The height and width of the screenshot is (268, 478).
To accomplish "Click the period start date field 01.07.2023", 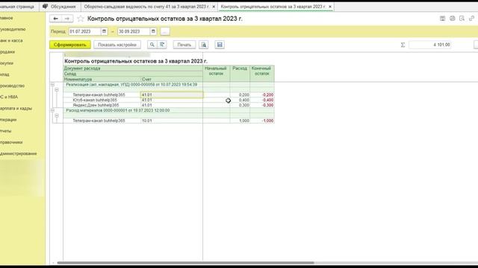I will point(84,31).
